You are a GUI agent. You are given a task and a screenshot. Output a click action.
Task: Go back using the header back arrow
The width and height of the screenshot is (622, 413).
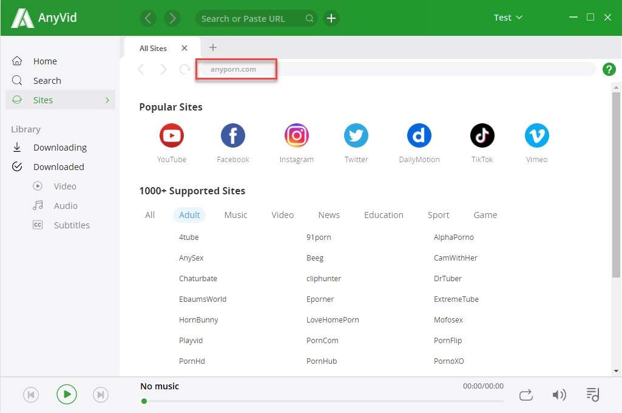coord(148,18)
